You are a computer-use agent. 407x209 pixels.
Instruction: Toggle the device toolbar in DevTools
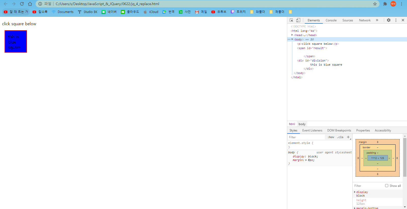coord(298,20)
